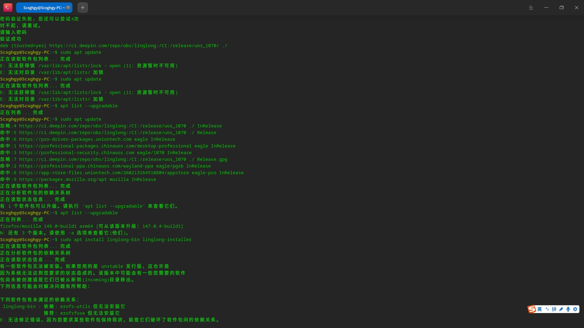The height and width of the screenshot is (328, 584).
Task: Start voice input with the microphone icon
Action: (568, 309)
